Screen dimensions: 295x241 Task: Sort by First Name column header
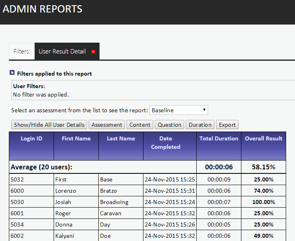point(76,138)
